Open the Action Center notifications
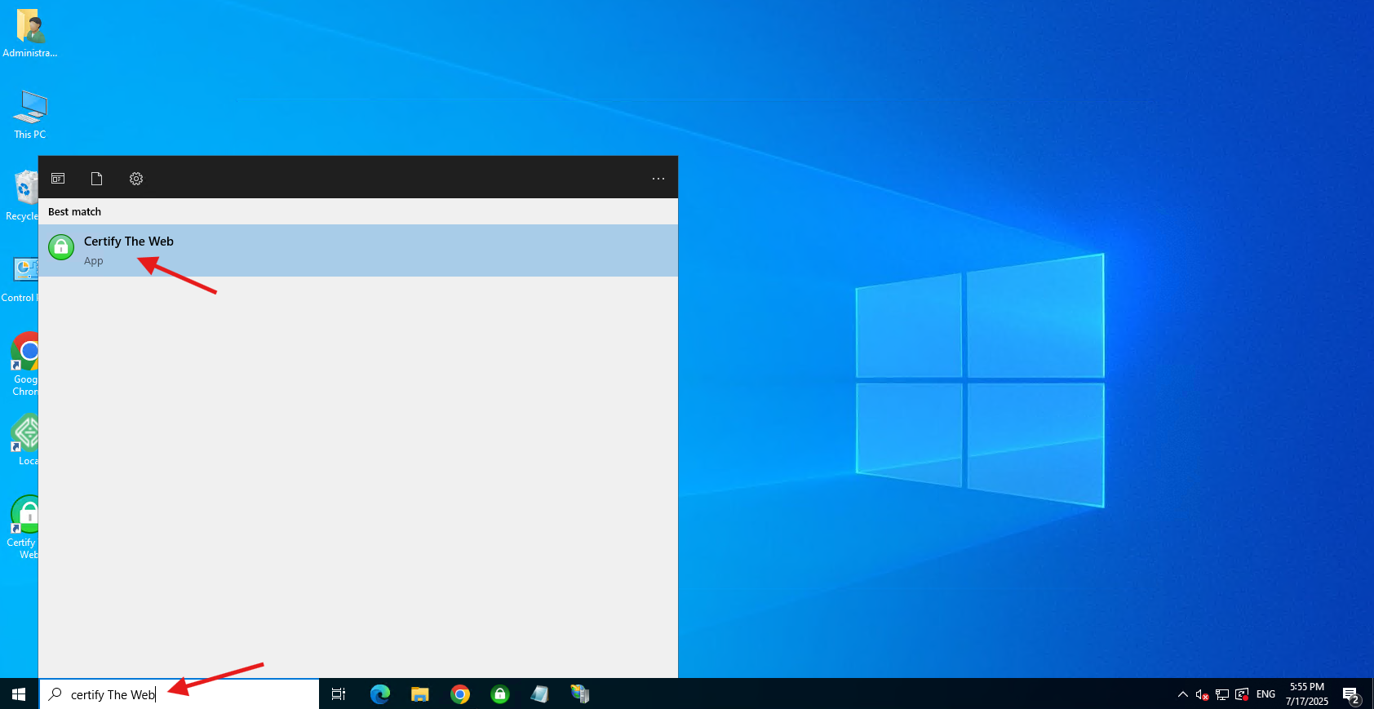Image resolution: width=1374 pixels, height=709 pixels. [1351, 695]
